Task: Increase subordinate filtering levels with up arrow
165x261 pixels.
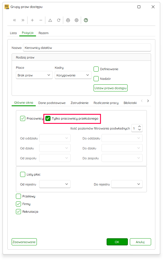Action: point(139,126)
